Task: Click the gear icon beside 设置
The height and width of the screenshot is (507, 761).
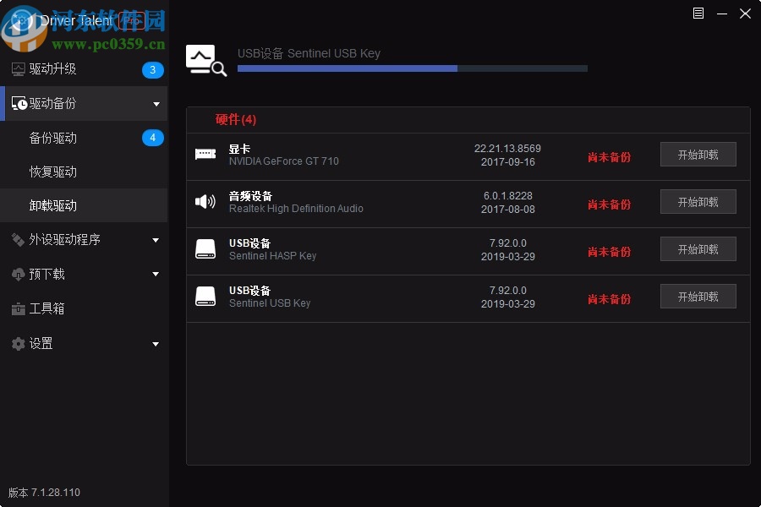Action: coord(19,343)
